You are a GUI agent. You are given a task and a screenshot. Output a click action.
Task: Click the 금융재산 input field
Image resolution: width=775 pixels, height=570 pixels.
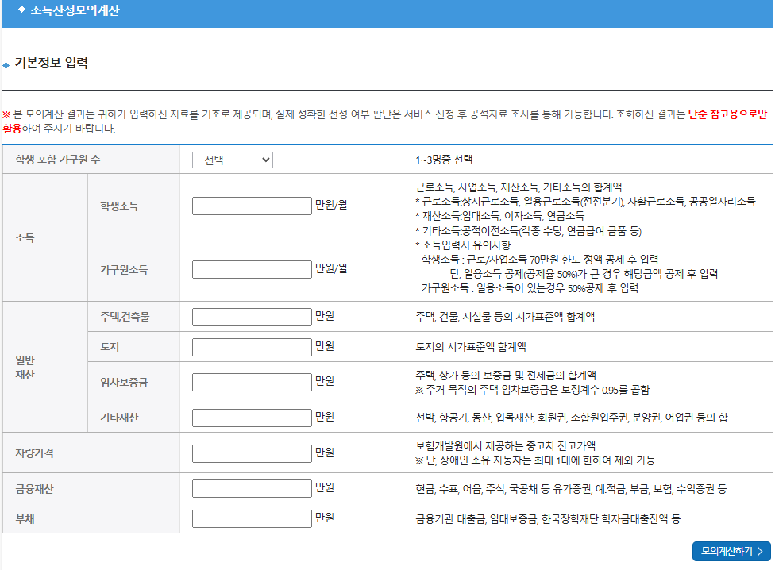tap(251, 488)
